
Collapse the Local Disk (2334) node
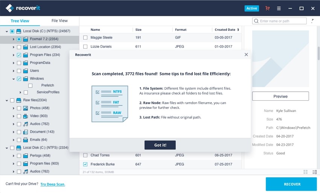click(x=7, y=148)
